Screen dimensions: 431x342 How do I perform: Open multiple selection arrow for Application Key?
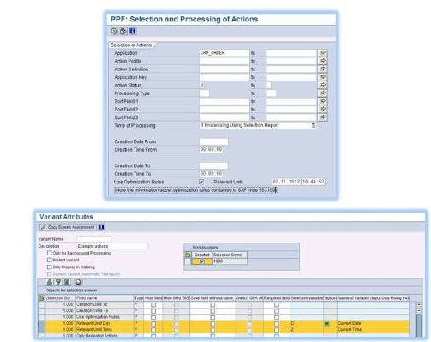323,77
